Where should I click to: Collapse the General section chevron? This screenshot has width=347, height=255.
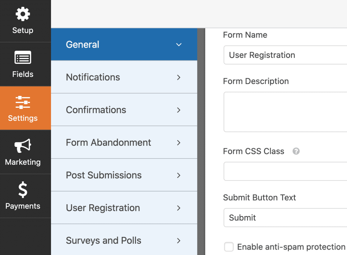coord(179,45)
